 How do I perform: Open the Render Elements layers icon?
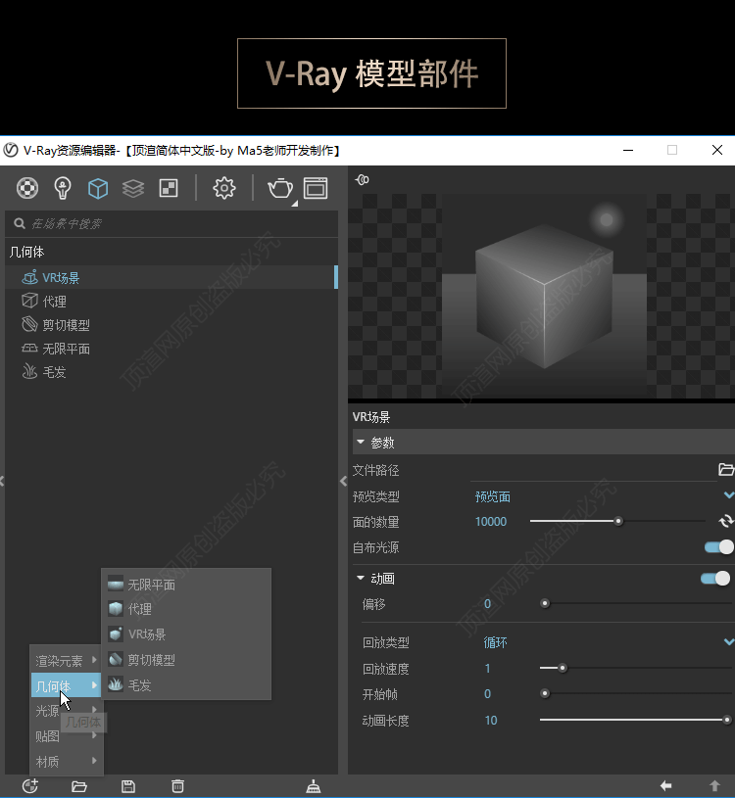click(x=133, y=188)
